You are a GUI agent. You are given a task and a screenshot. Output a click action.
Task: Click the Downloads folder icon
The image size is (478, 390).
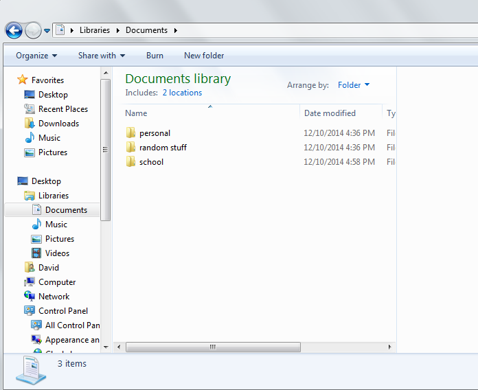point(30,123)
